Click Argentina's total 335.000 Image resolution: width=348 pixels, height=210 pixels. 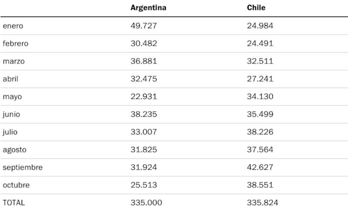pos(146,203)
